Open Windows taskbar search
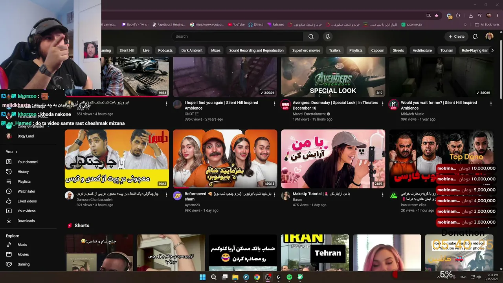This screenshot has width=503, height=283. (213, 277)
